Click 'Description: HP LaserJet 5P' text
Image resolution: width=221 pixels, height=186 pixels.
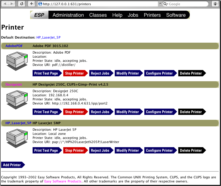(x=54, y=130)
